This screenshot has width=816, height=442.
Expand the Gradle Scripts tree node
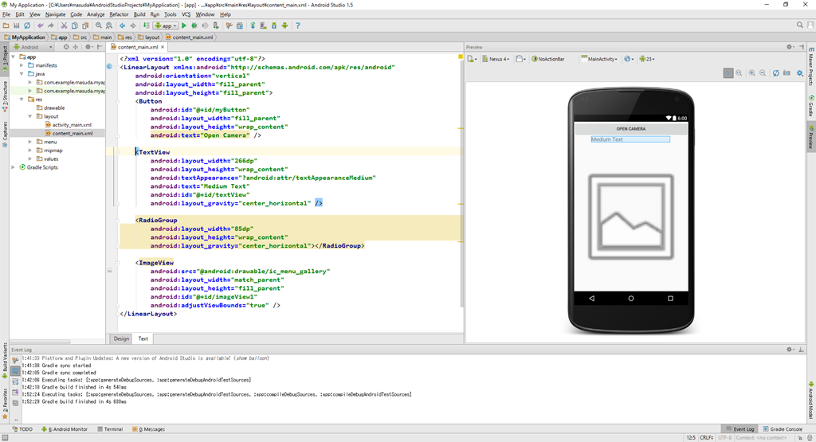(14, 167)
